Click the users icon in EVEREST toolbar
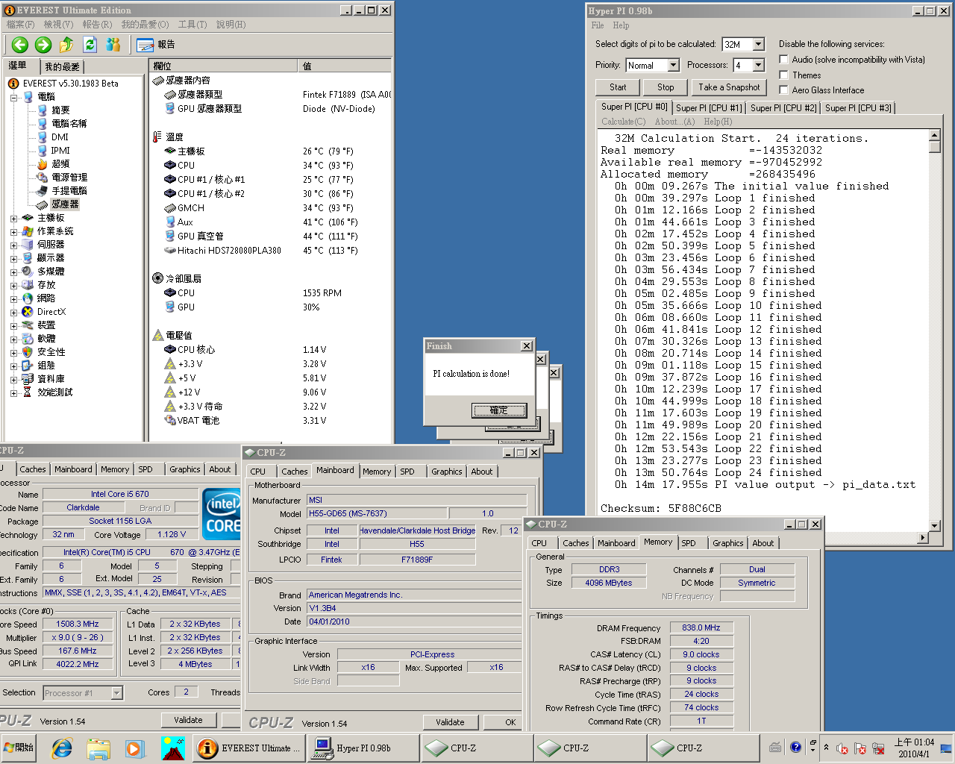Screen dimensions: 955x764 (113, 45)
